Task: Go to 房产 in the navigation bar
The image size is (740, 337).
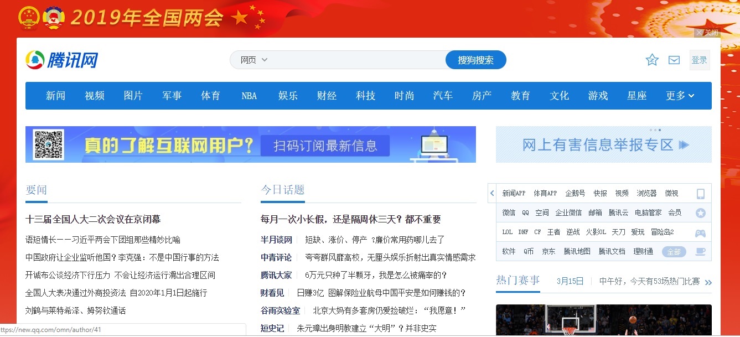Action: 482,96
